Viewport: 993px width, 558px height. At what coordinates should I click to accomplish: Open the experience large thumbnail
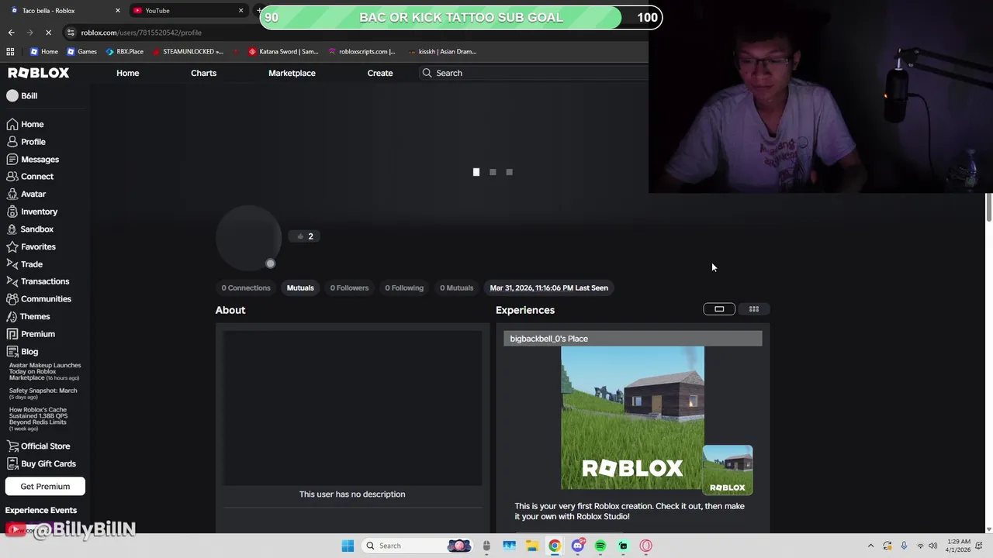click(632, 418)
